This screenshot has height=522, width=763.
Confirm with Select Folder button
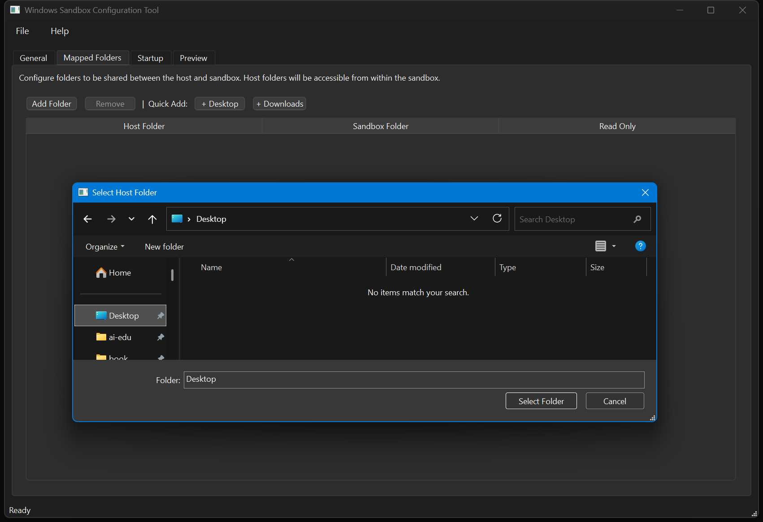[541, 401]
